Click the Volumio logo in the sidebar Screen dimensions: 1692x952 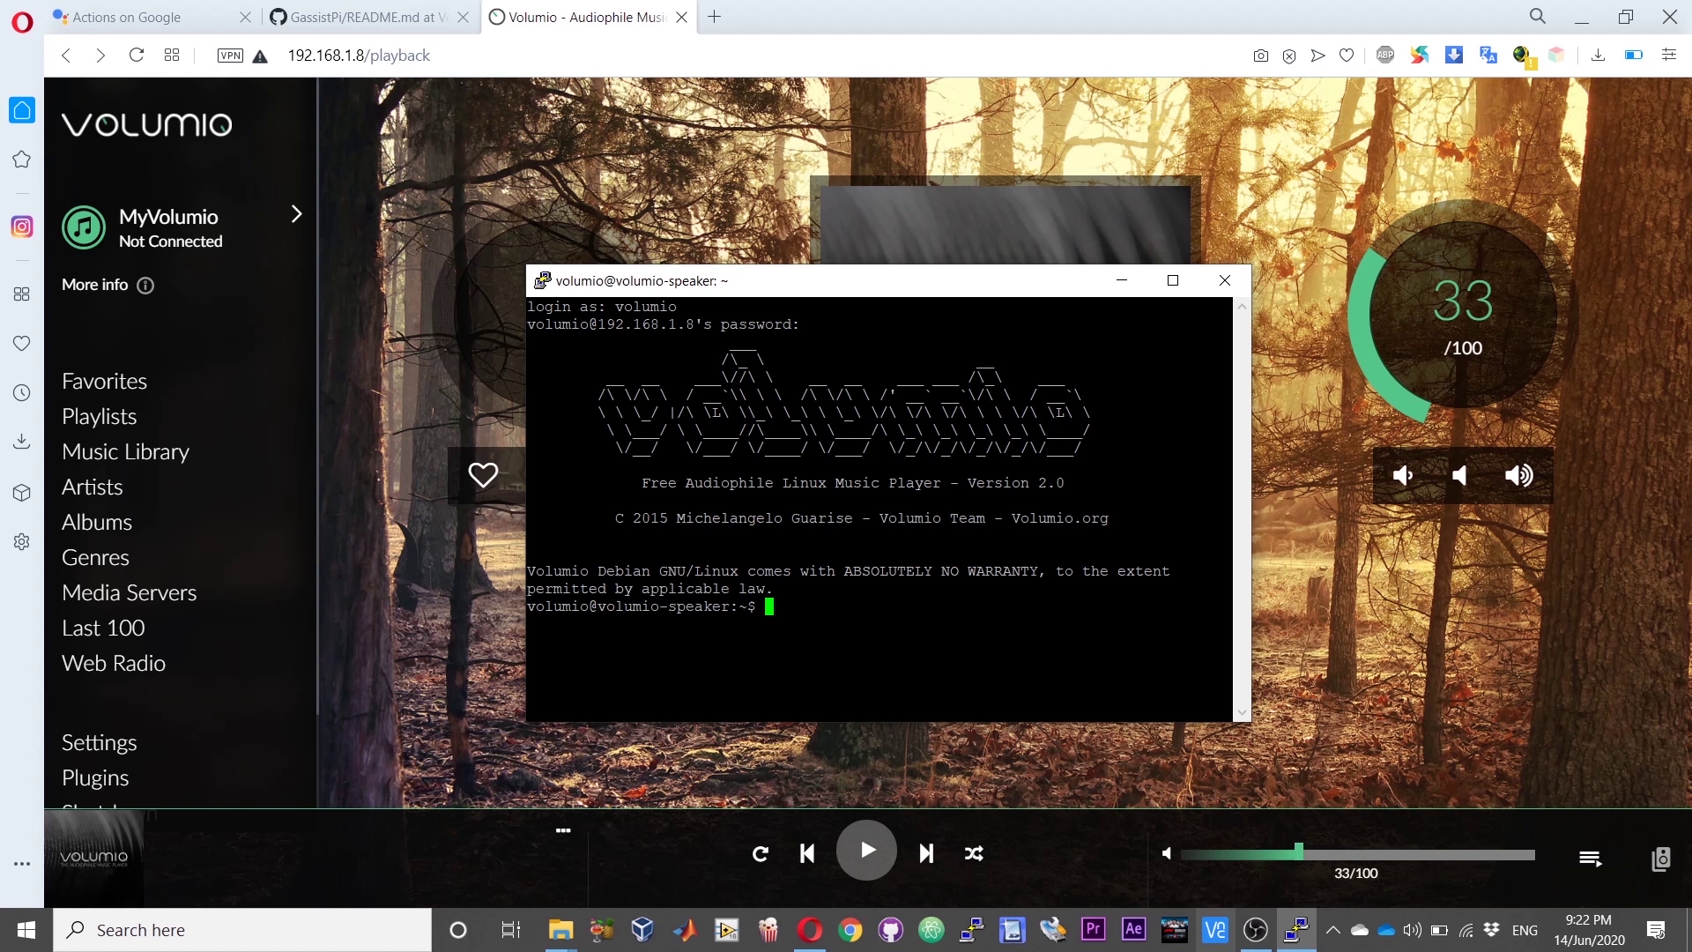pyautogui.click(x=147, y=124)
